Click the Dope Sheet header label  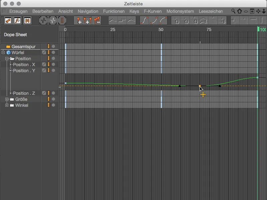(15, 35)
